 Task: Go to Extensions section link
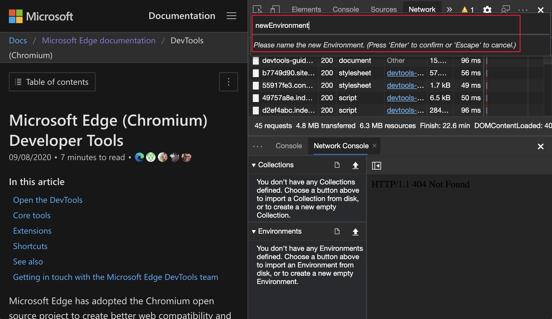pos(32,231)
